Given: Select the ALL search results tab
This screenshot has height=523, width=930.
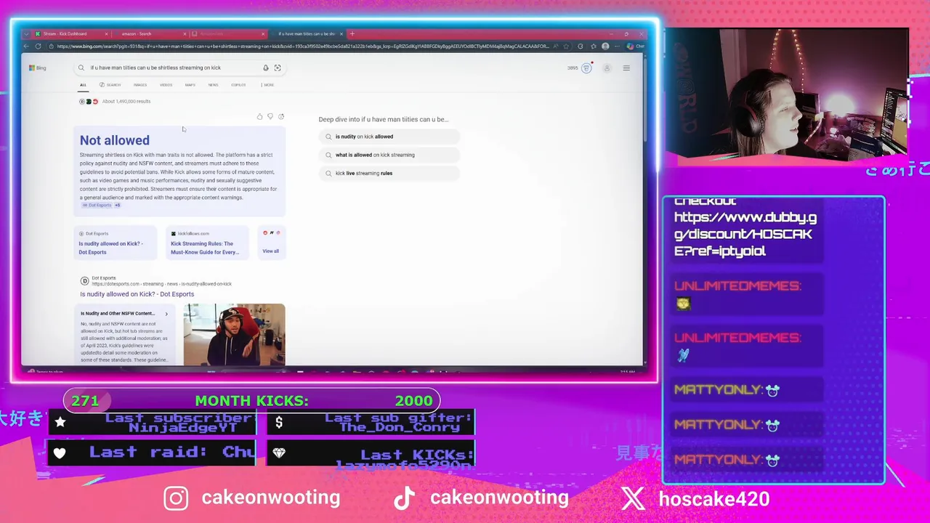Looking at the screenshot, I should [x=83, y=85].
